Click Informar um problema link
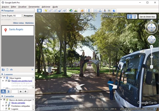 point(47,105)
